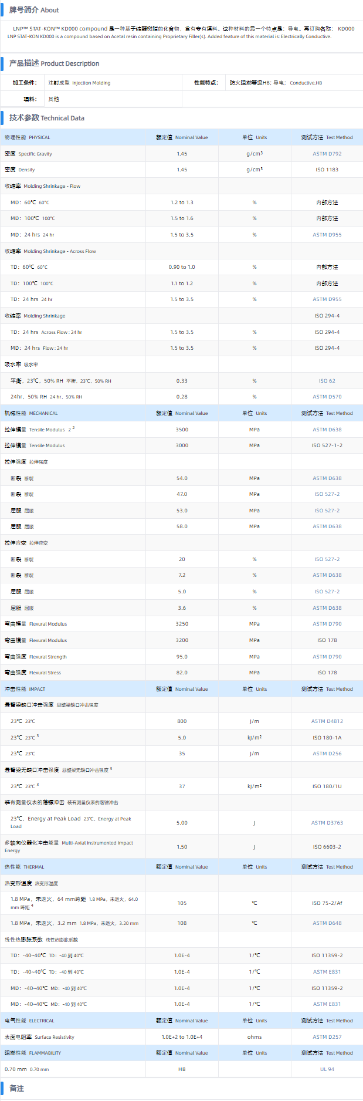363x1101 pixels.
Task: Open the ASTM D4812 impact test link
Action: [x=327, y=721]
